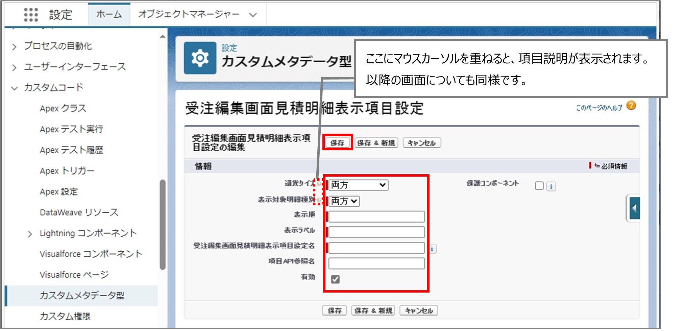Screen dimensions: 685x331
Task: Open カスタム権限 in sidebar
Action: [x=65, y=316]
